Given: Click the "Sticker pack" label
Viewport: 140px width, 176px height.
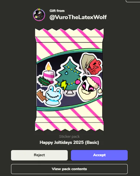Looking at the screenshot, I should pyautogui.click(x=69, y=136).
